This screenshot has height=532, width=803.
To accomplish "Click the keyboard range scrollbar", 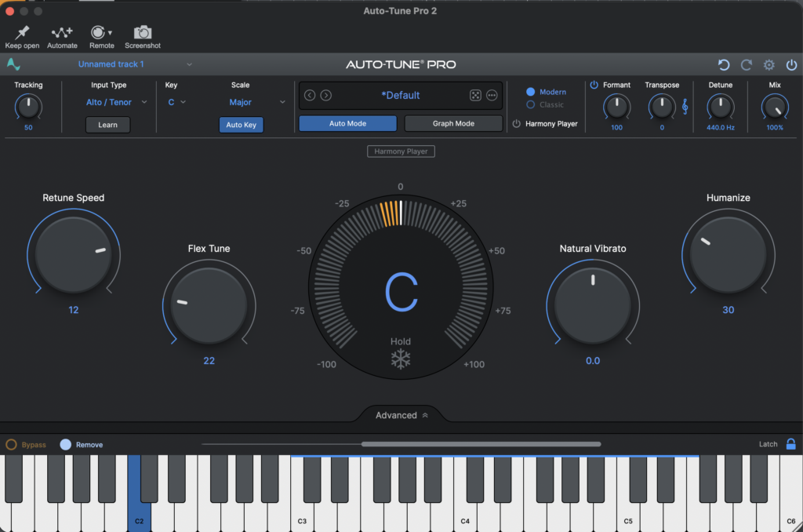I will click(481, 444).
